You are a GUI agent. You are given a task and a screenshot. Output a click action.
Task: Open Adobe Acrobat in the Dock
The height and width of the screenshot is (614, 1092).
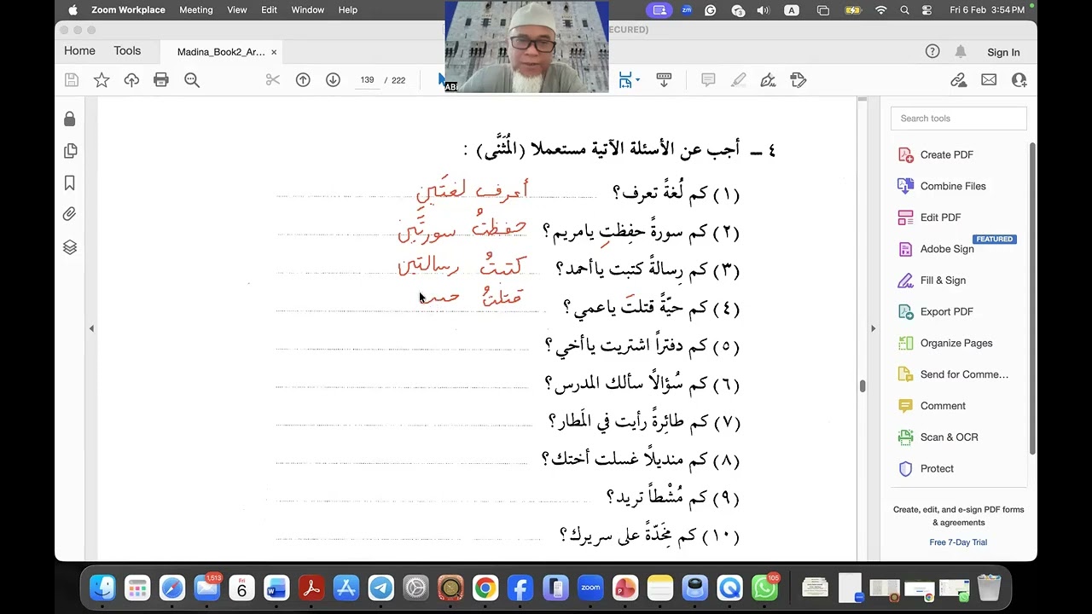pyautogui.click(x=311, y=588)
